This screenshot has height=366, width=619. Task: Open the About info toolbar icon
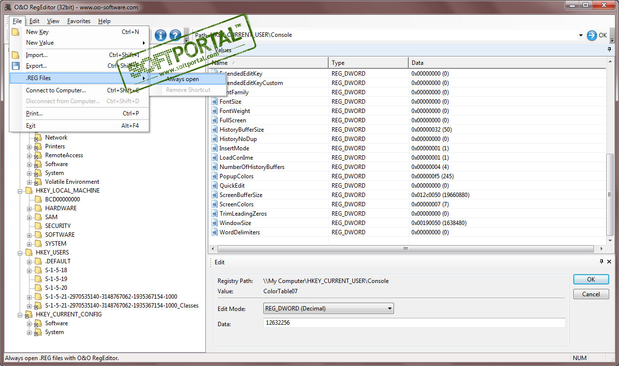[x=160, y=35]
